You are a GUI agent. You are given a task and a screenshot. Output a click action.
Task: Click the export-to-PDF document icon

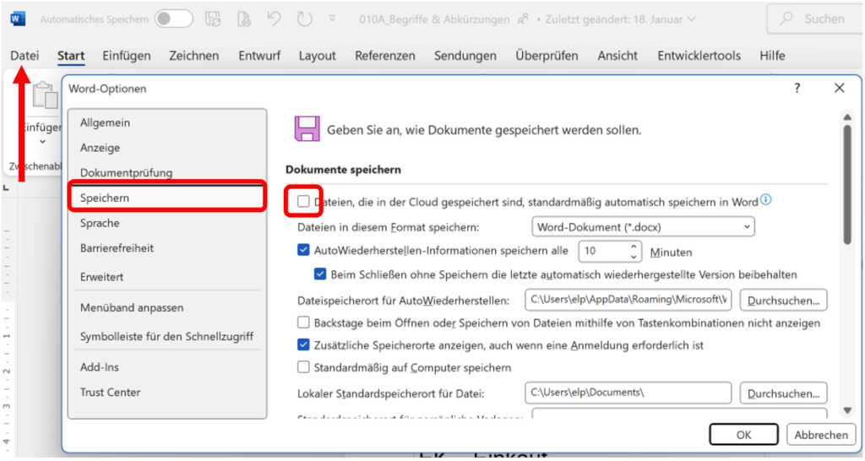pos(244,19)
